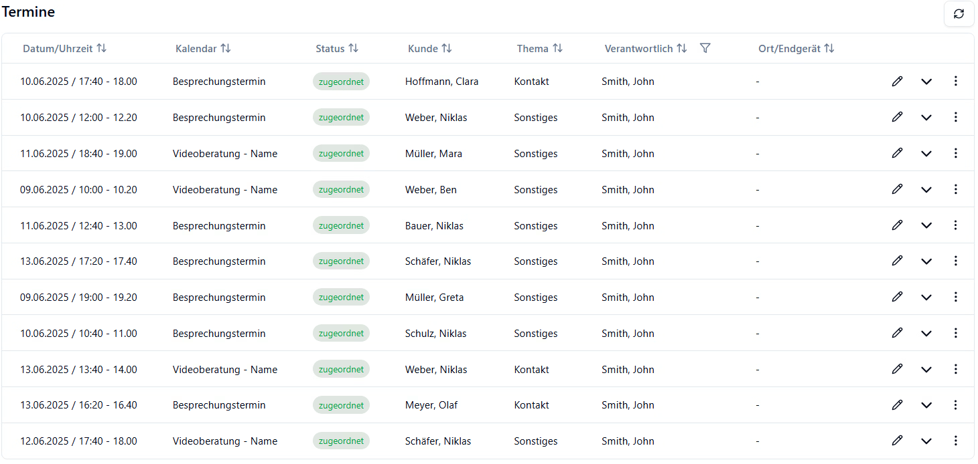978x464 pixels.
Task: Click the zugeordnet badge for Weber, Ben
Action: coord(341,189)
